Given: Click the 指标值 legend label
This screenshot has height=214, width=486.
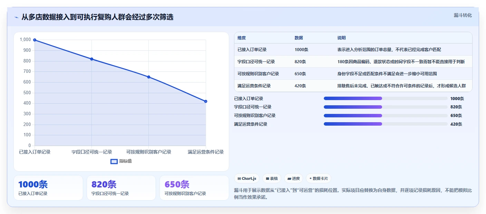Looking at the screenshot, I should pyautogui.click(x=125, y=161).
